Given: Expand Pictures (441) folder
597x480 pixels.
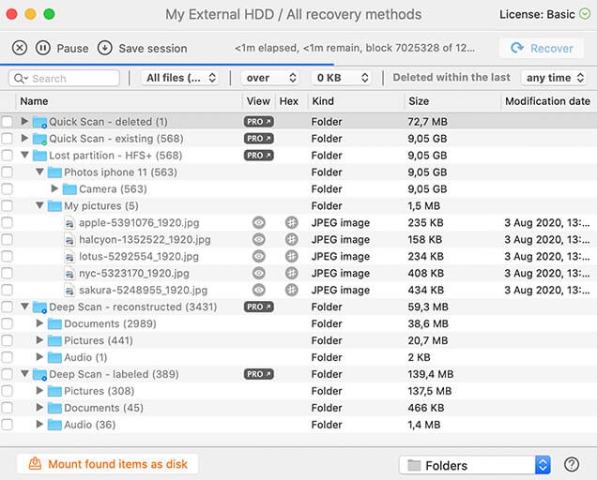Looking at the screenshot, I should [x=39, y=339].
